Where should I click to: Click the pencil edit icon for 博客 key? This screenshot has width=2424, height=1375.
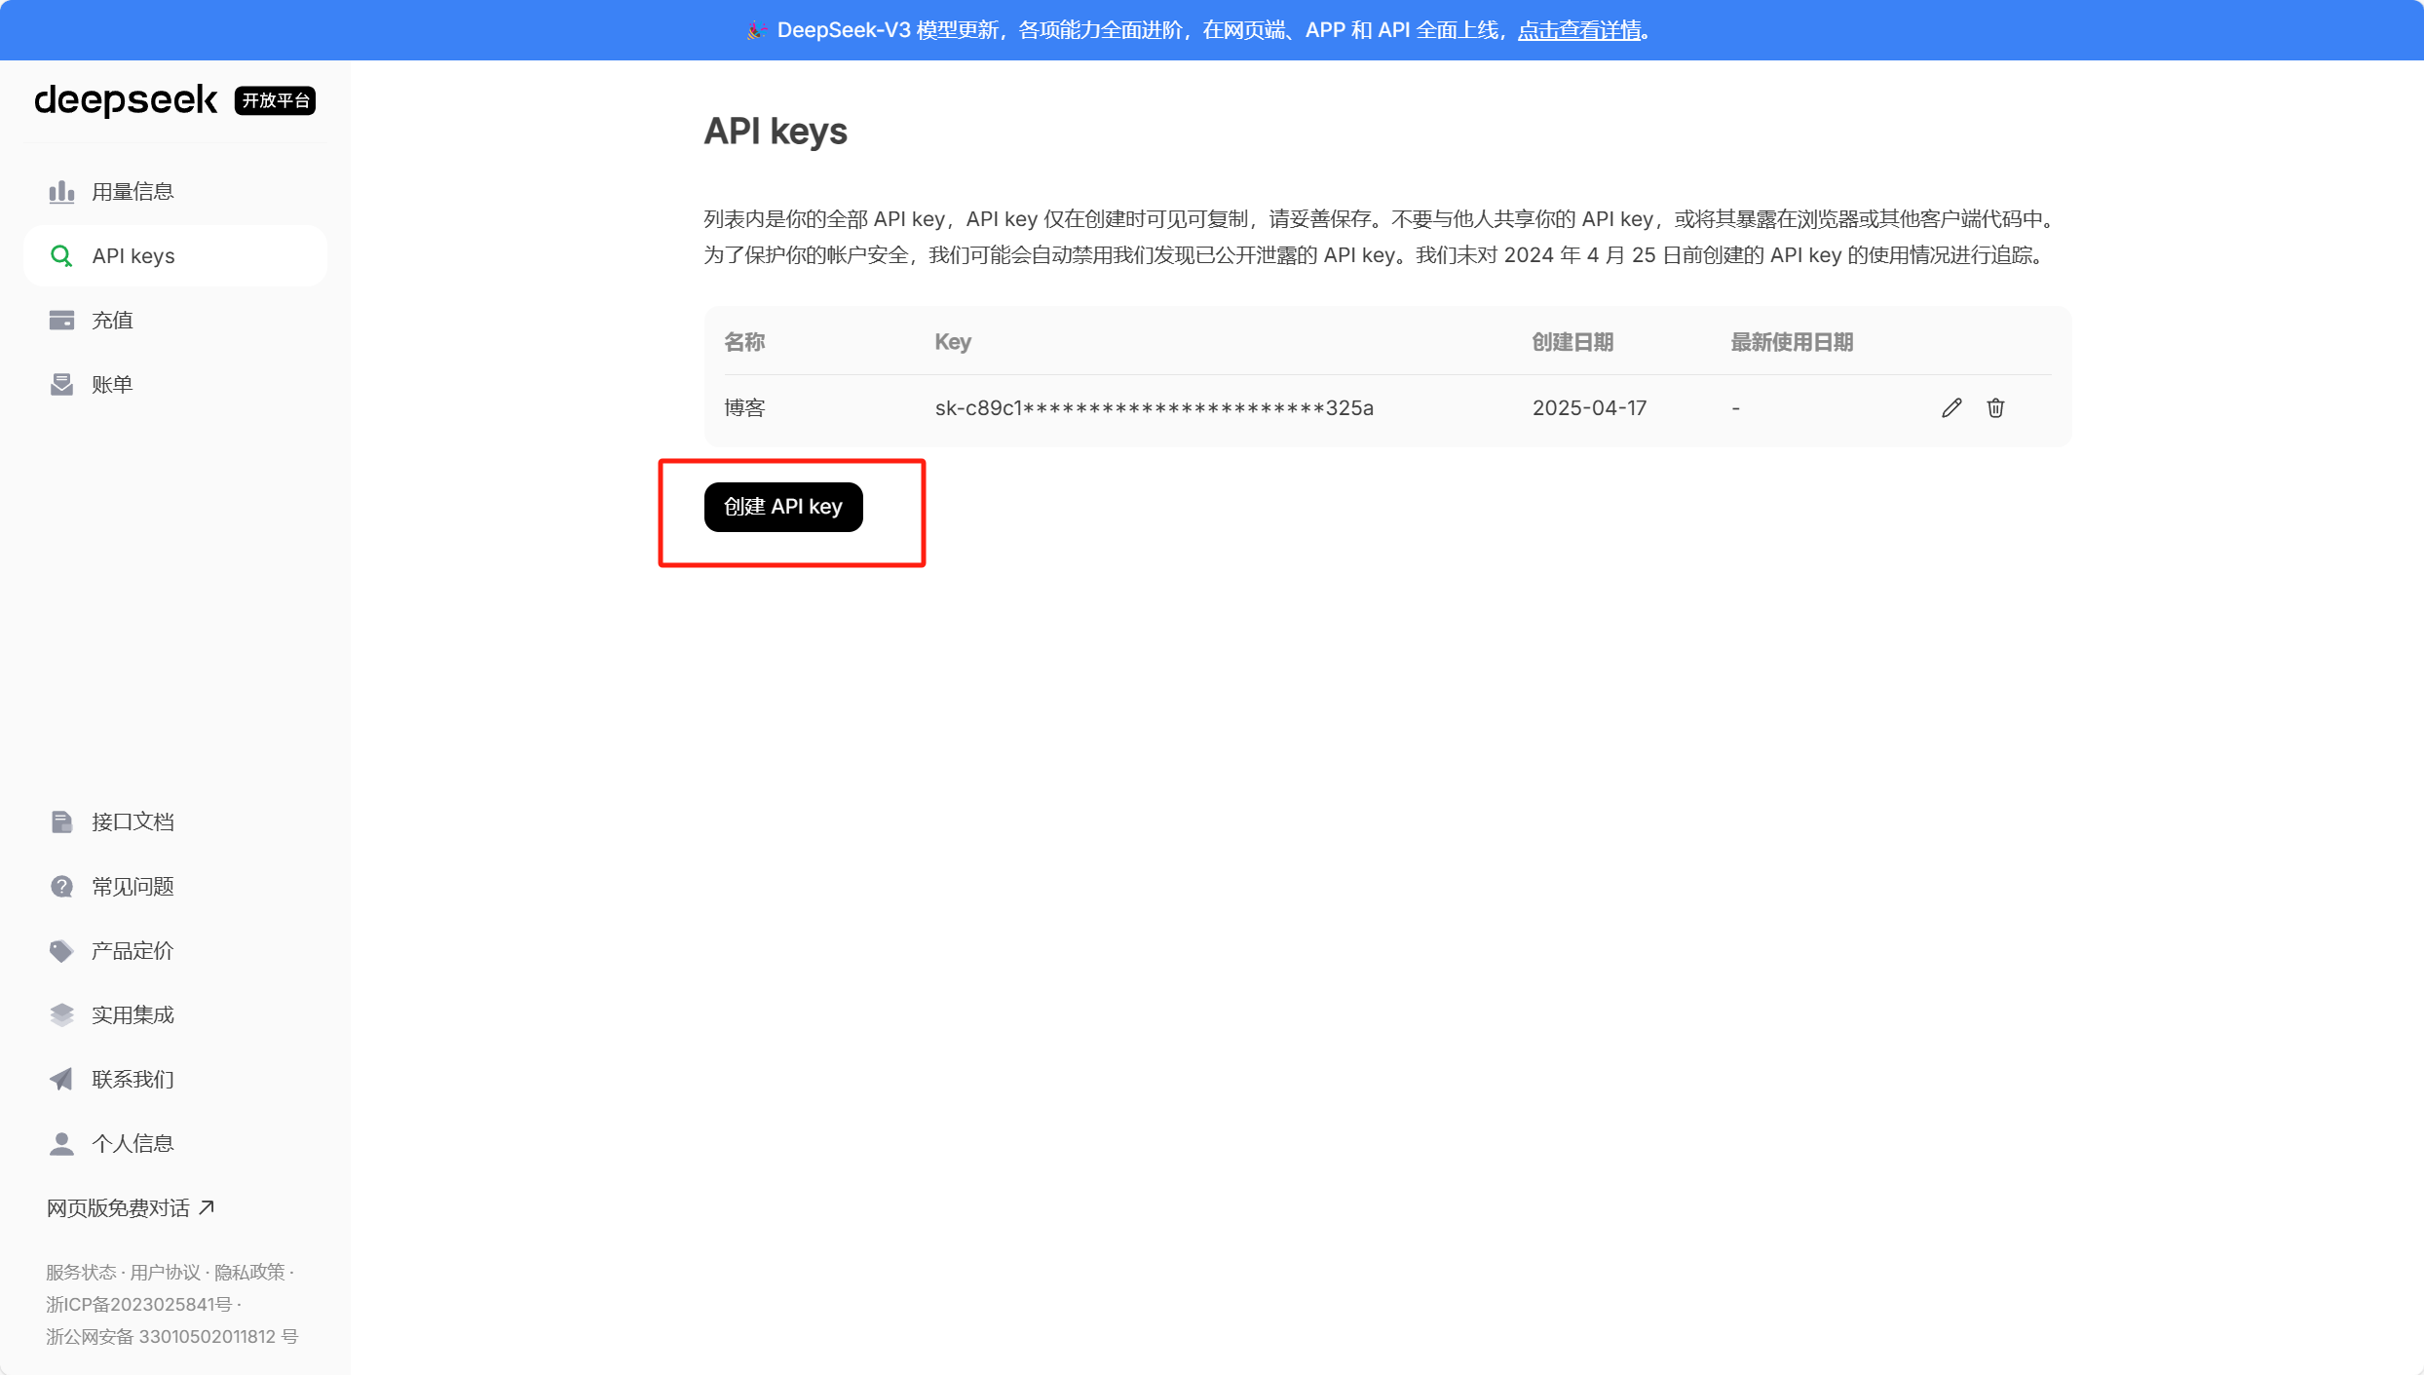[x=1951, y=408]
